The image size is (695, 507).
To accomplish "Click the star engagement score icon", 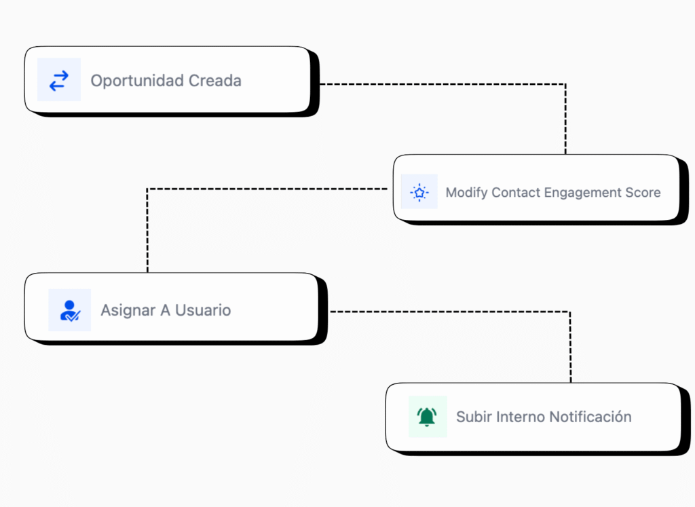I will [419, 192].
